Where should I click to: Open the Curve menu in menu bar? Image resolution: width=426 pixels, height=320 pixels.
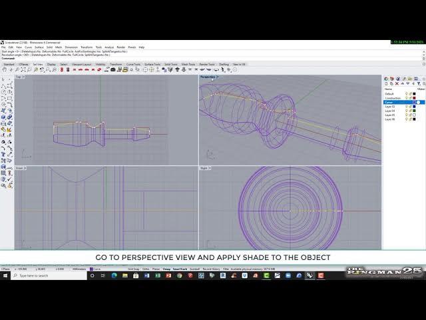28,47
